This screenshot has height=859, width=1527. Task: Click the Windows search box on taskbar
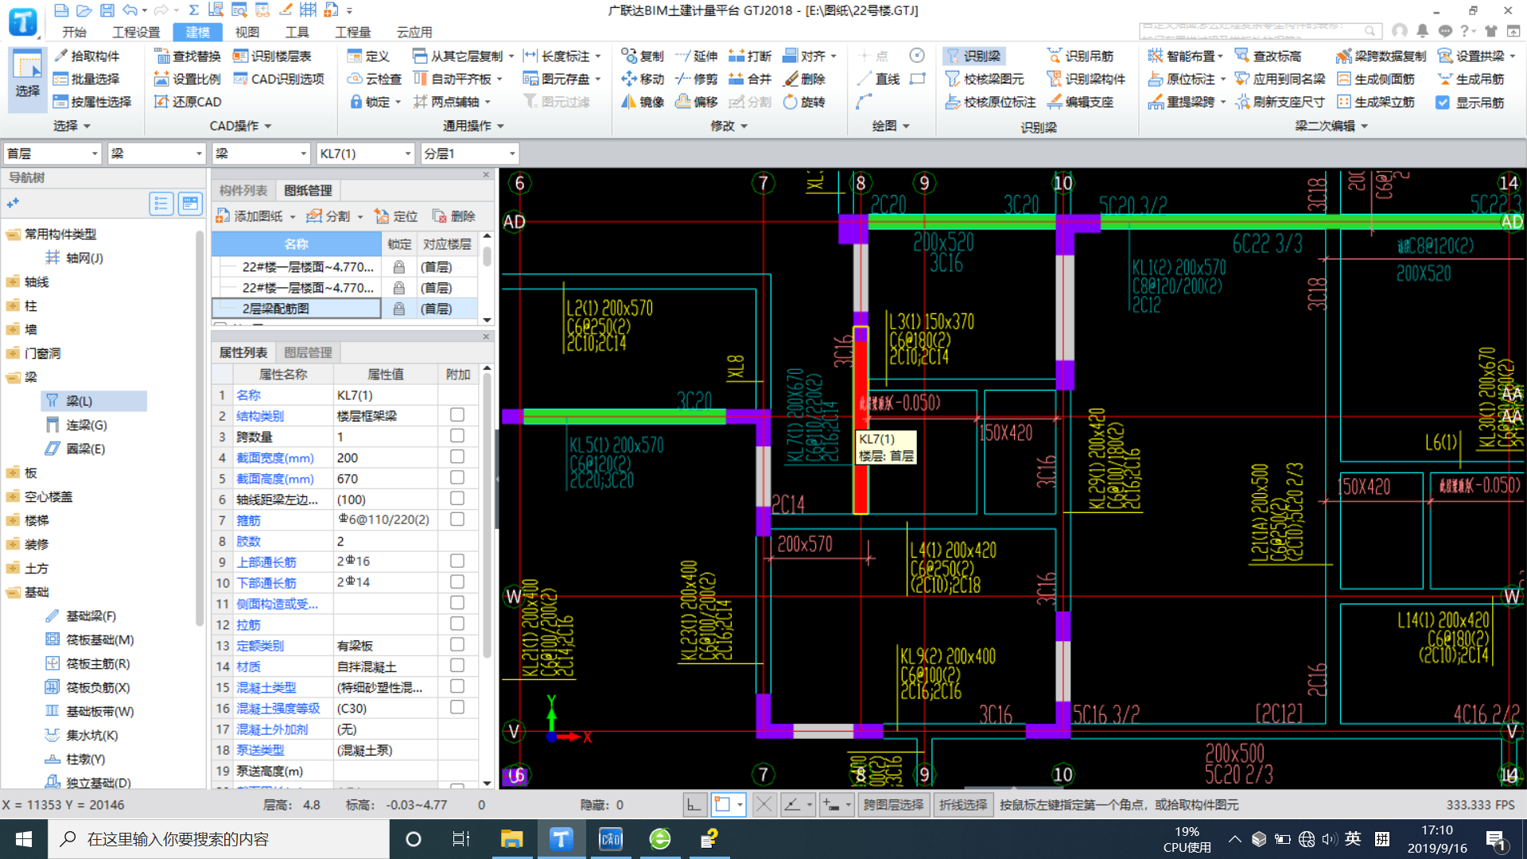[219, 839]
